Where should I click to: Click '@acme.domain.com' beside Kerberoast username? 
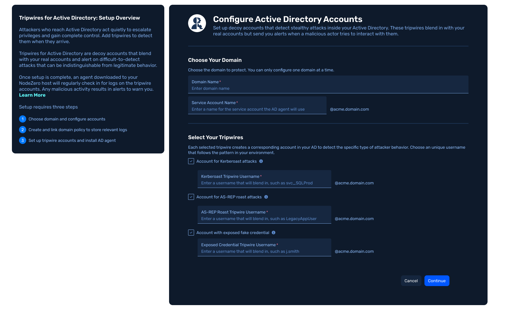354,183
